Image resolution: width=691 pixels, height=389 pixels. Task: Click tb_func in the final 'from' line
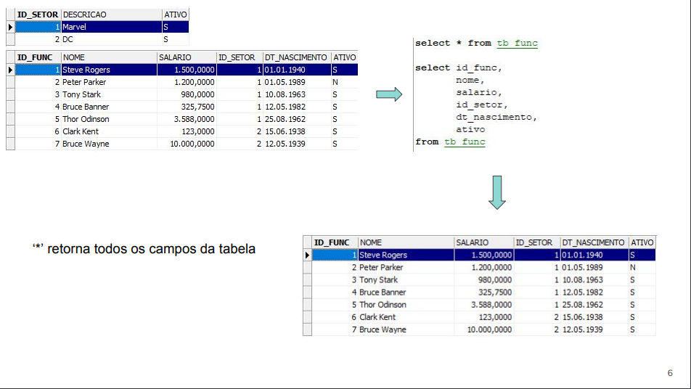[465, 142]
